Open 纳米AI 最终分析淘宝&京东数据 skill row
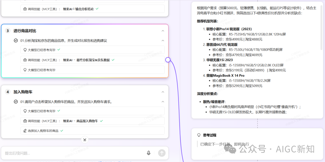Screen dimensions: 325x162 click(92, 60)
